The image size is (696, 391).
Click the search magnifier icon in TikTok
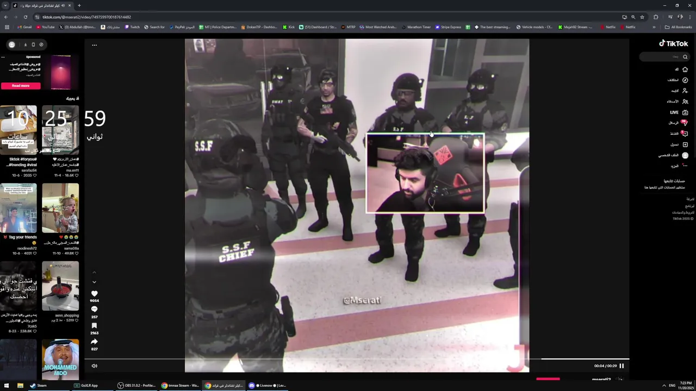pos(685,56)
